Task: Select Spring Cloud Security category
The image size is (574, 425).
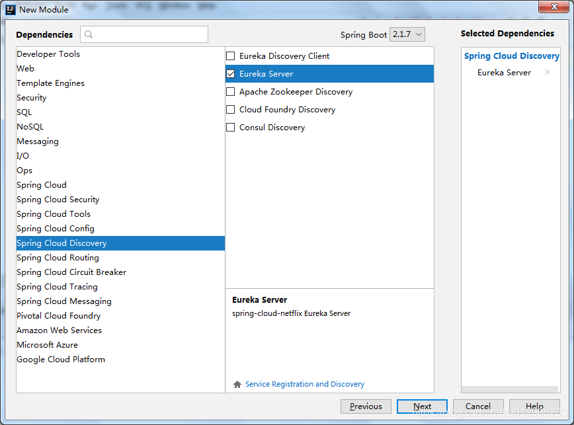Action: 120,200
